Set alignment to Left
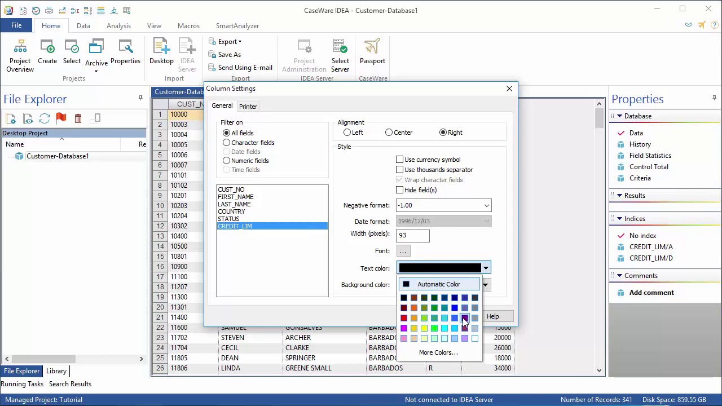This screenshot has height=406, width=722. pyautogui.click(x=347, y=133)
